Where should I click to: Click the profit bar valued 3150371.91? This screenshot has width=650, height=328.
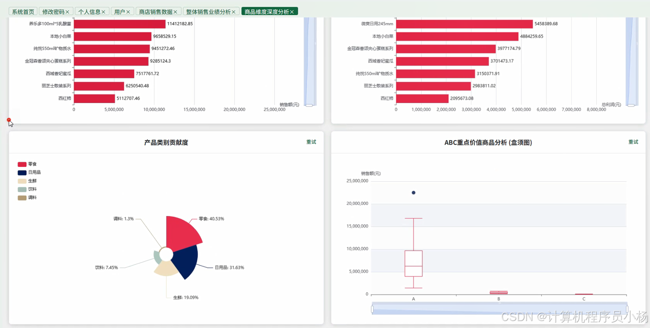pos(436,74)
